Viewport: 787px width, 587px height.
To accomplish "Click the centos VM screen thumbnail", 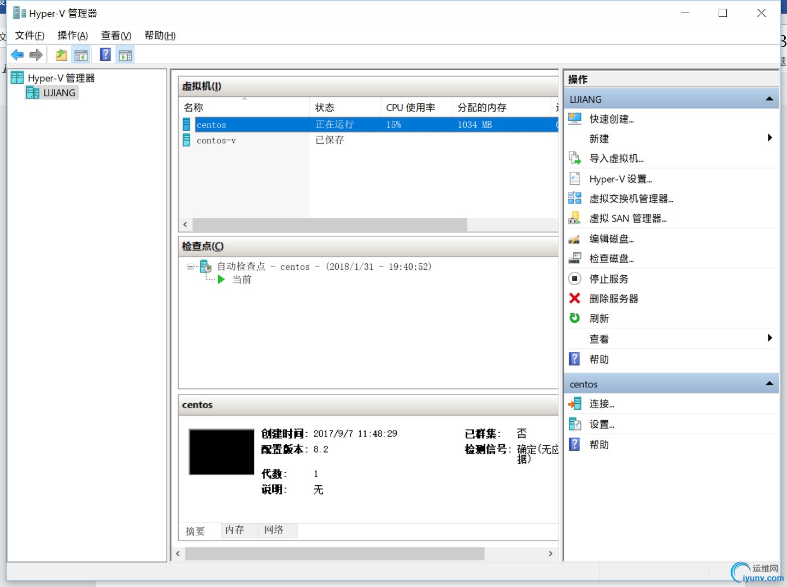I will [221, 452].
